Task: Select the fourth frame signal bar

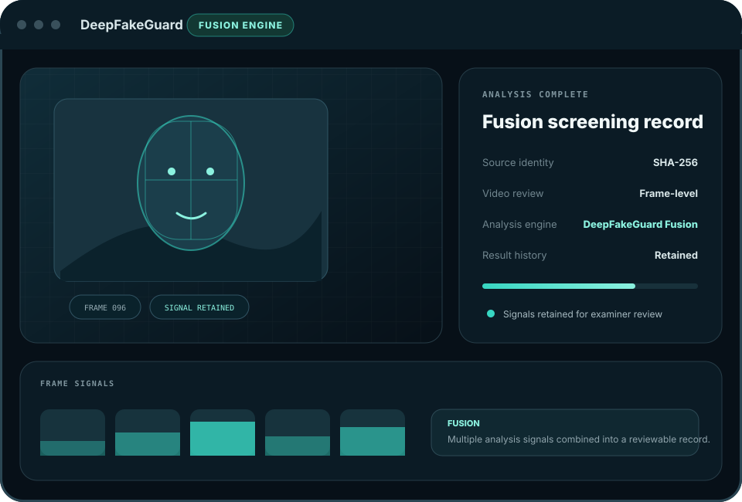Action: [297, 432]
